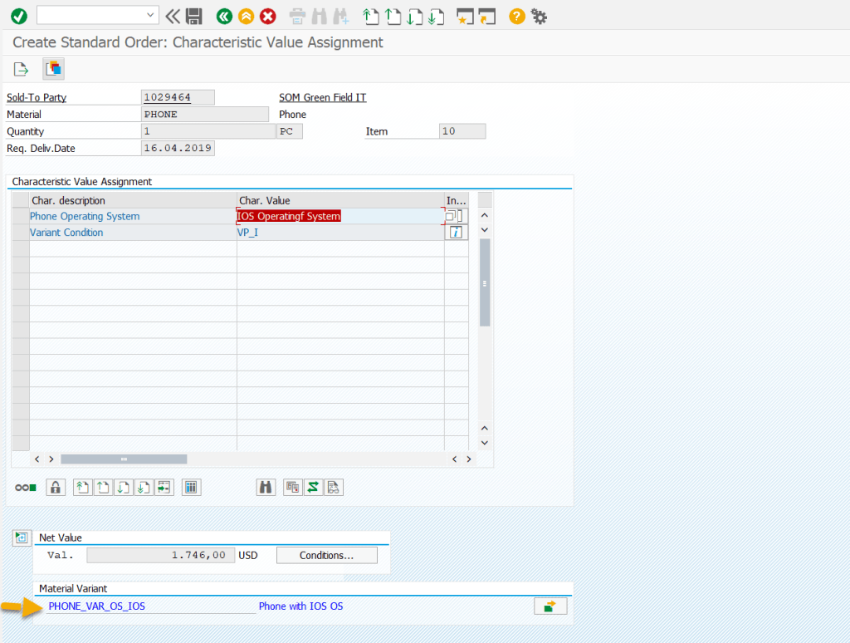
Task: Click the padlock lock configuration icon
Action: [56, 488]
